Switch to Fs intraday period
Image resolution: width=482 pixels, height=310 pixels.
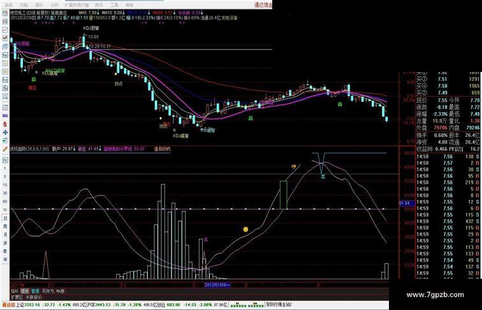point(5,160)
